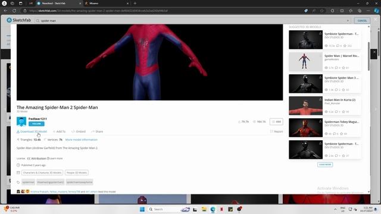This screenshot has width=381, height=214.
Task: Open a new browser tab
Action: point(135,4)
